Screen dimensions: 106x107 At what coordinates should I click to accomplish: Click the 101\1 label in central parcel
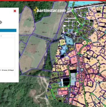point(33,45)
